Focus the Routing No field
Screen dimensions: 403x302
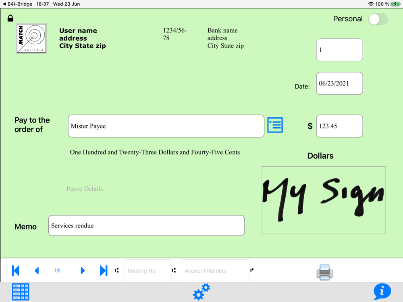tap(148, 271)
